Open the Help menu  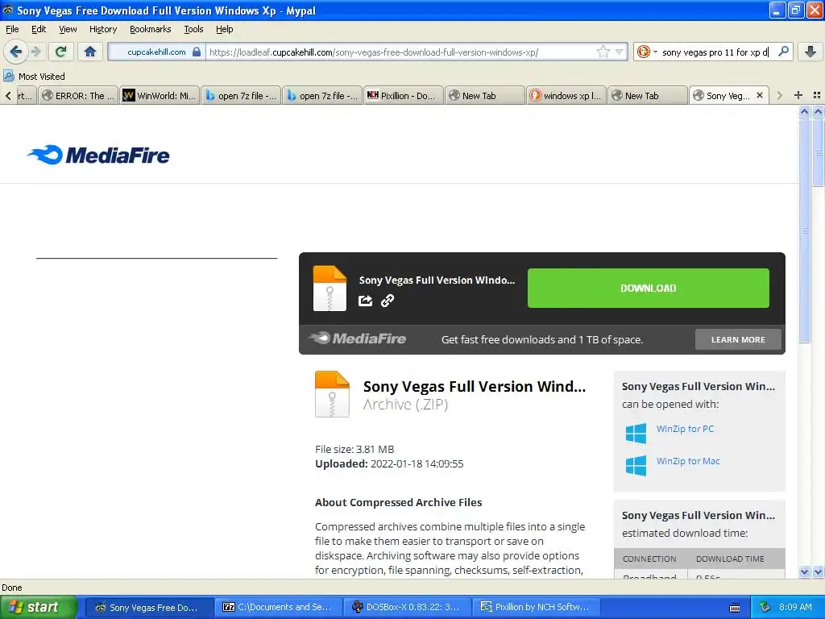click(224, 29)
